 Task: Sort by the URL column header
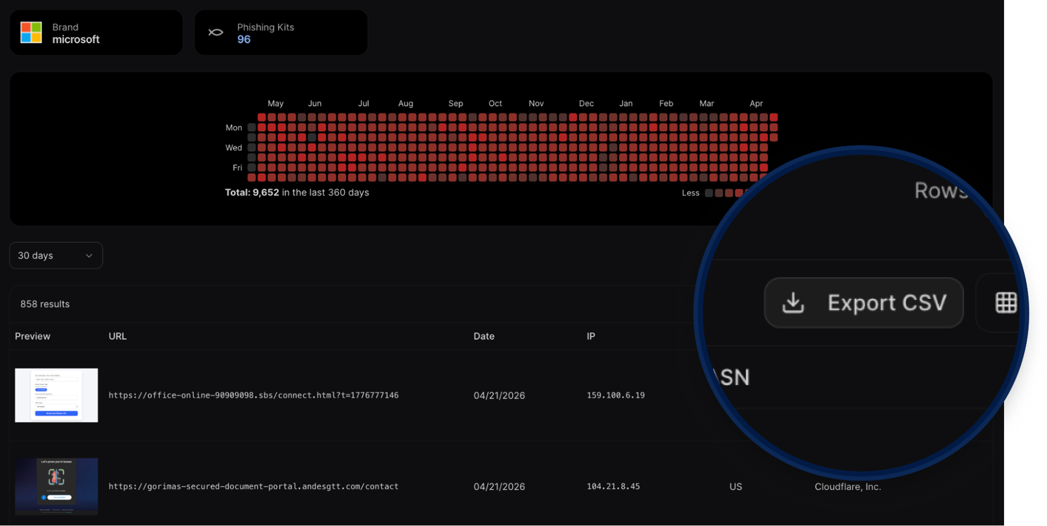pyautogui.click(x=117, y=336)
